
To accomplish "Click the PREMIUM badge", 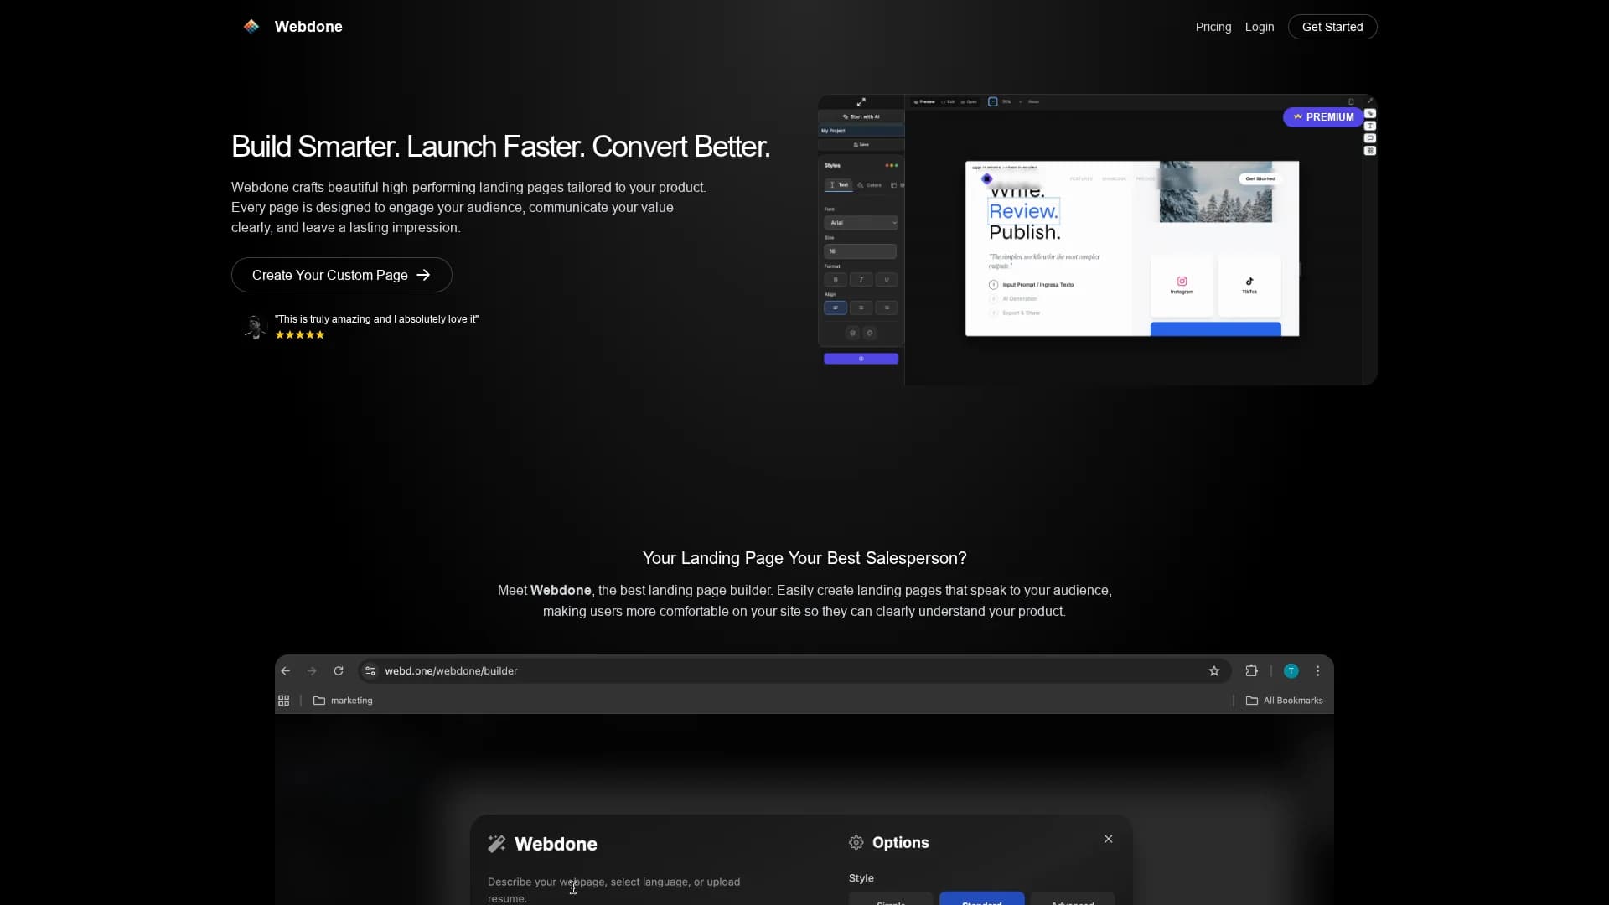I will [1322, 117].
